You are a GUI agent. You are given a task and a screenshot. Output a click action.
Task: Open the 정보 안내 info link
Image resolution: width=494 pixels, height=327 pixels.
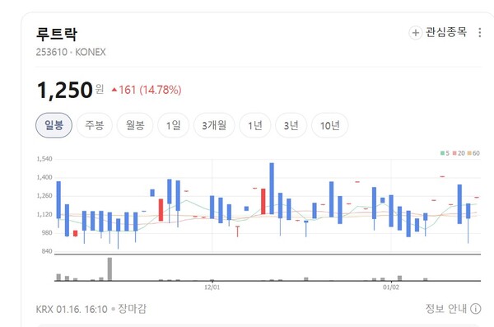pyautogui.click(x=453, y=308)
